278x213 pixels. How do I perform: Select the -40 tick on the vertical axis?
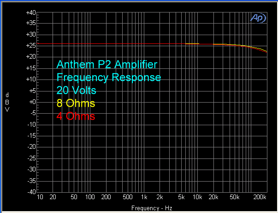[x=31, y=192]
